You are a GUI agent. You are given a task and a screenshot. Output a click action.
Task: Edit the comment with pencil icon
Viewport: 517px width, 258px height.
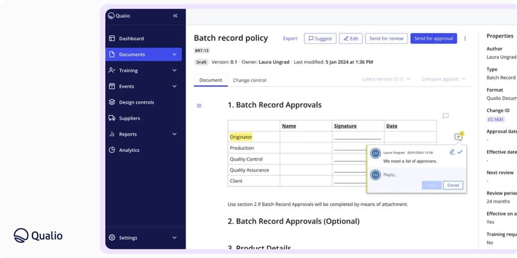click(x=452, y=152)
